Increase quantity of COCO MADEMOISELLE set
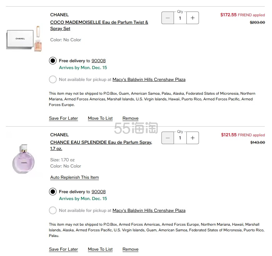The height and width of the screenshot is (256, 272). pyautogui.click(x=192, y=18)
